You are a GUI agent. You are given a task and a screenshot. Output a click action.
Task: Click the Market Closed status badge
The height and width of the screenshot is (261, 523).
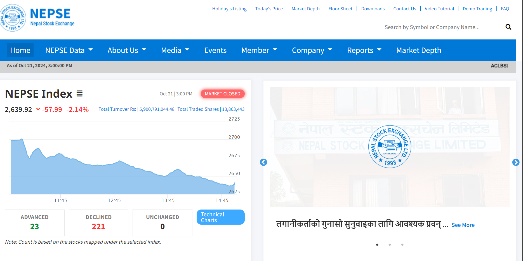(x=223, y=94)
